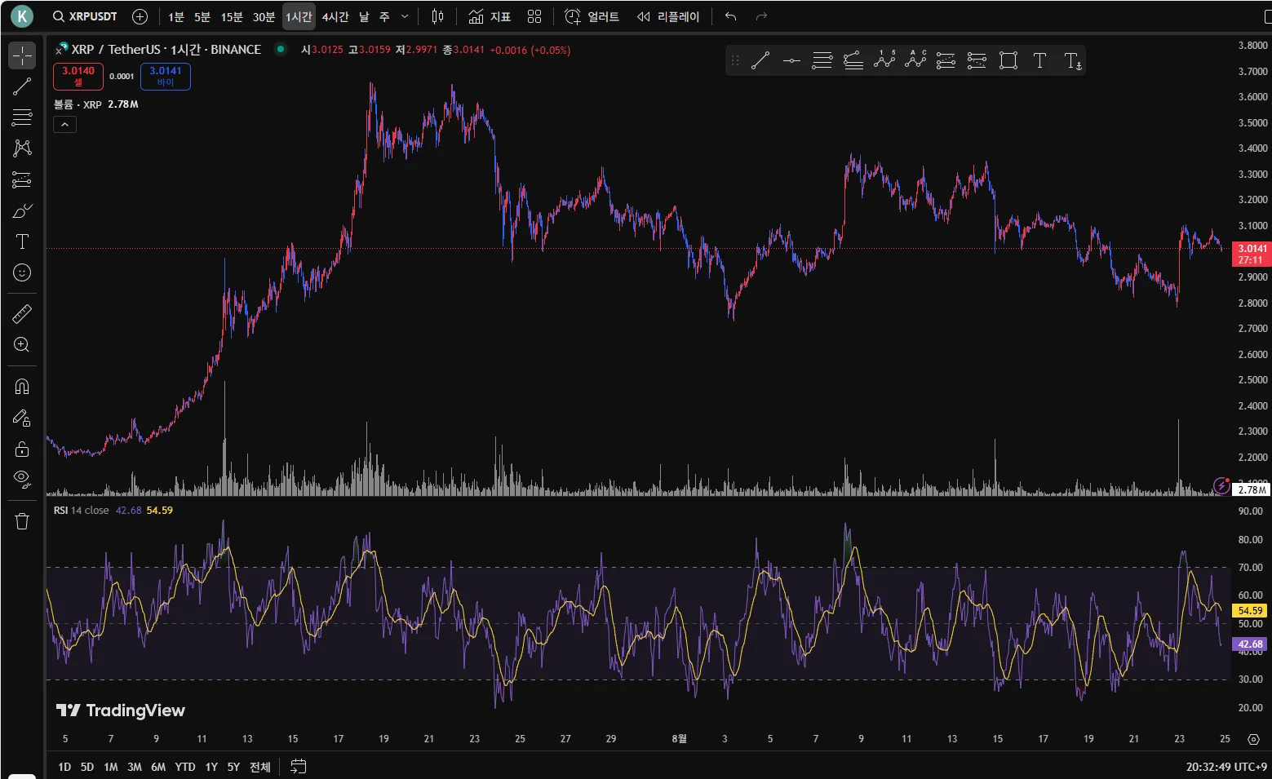Screen dimensions: 1272x779
Task: Switch to the 30분 interval
Action: click(264, 16)
